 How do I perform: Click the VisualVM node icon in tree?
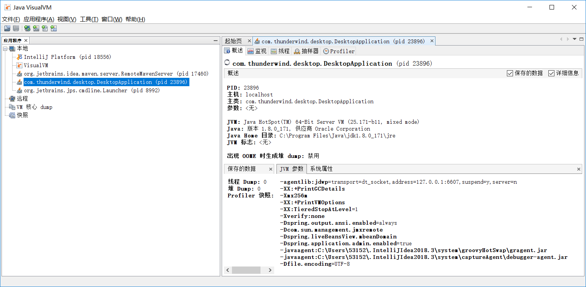pyautogui.click(x=20, y=65)
